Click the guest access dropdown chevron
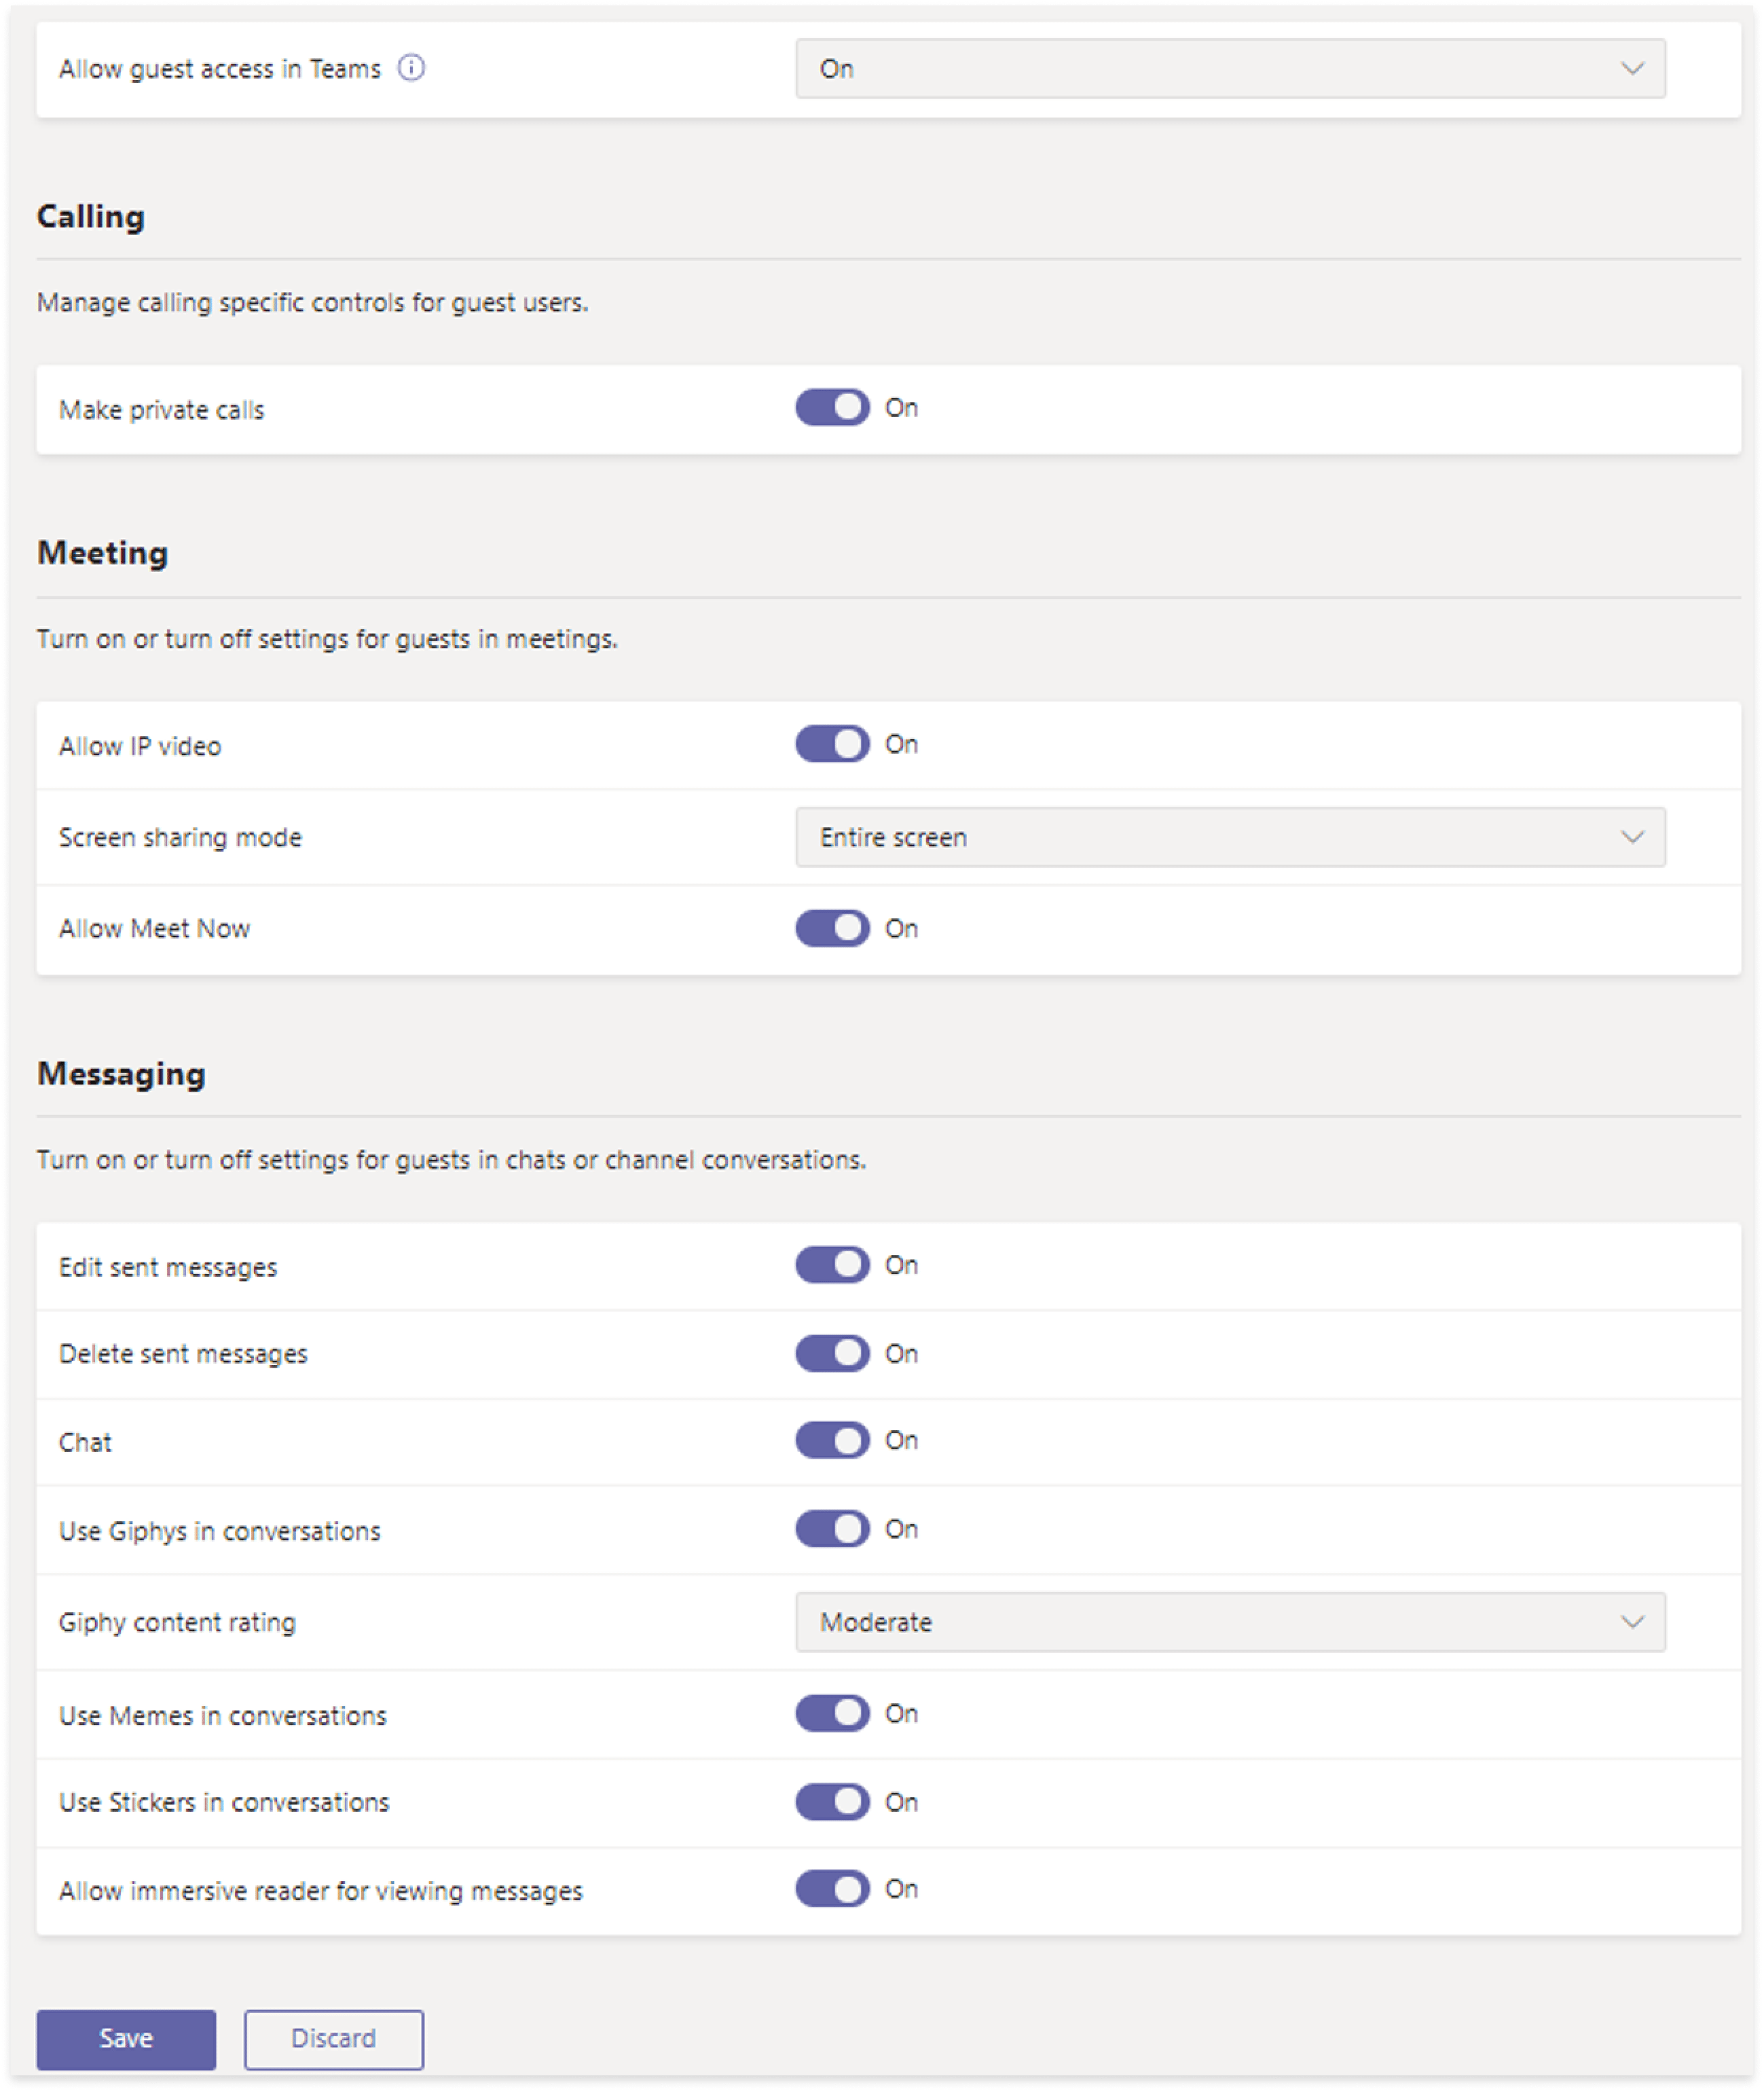 click(x=1632, y=69)
